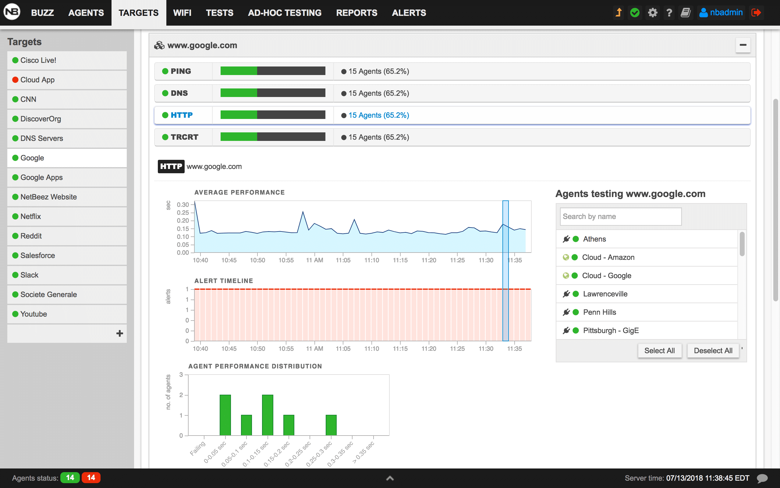The image size is (780, 488).
Task: Select the Athens agent row
Action: [x=647, y=239]
